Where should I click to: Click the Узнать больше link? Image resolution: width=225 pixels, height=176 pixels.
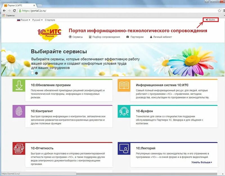202,162
